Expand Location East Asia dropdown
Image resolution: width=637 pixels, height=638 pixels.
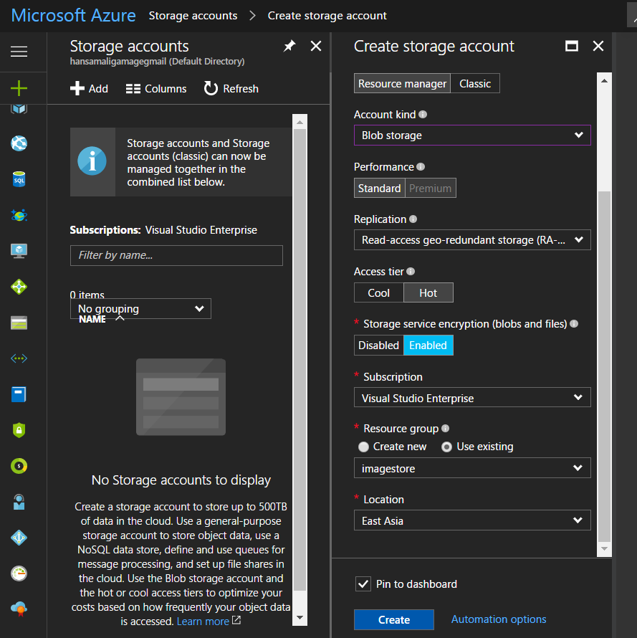[472, 520]
